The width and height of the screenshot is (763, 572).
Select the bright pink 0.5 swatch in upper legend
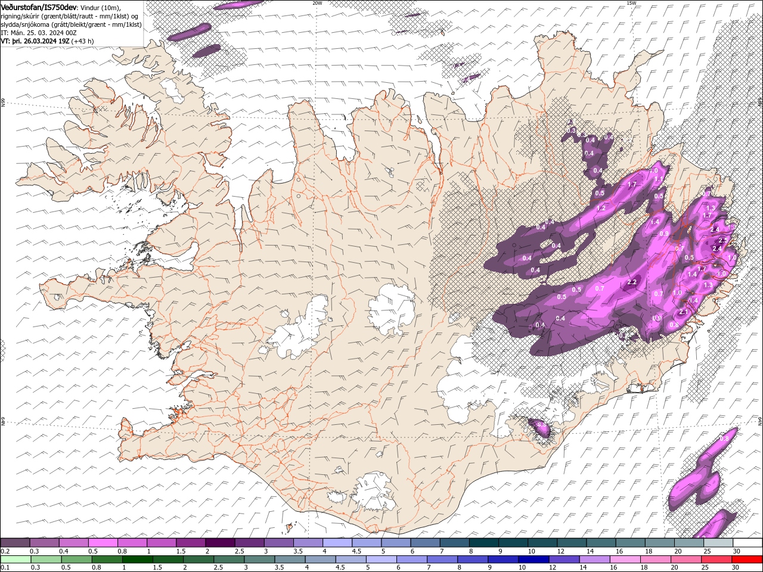[x=103, y=543]
